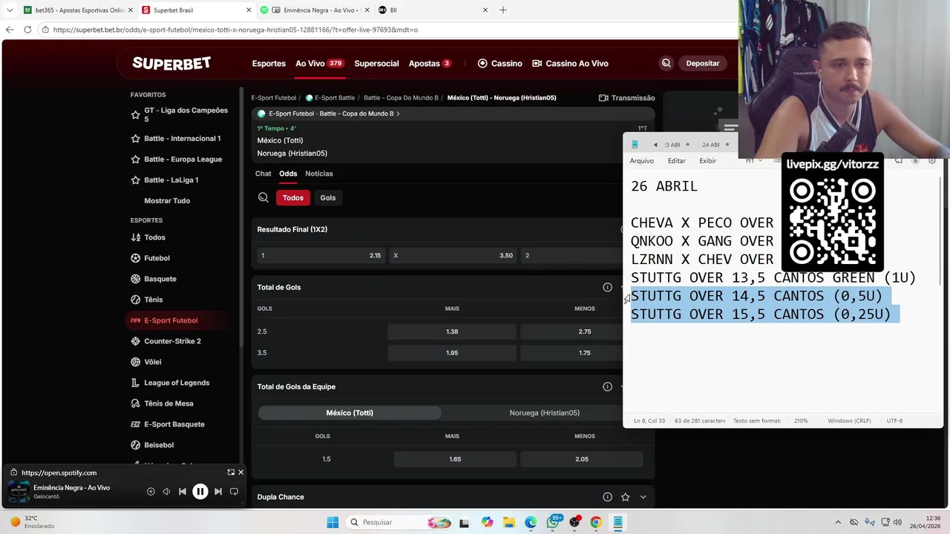This screenshot has height=534, width=950.
Task: Open Cassino section
Action: (x=499, y=63)
